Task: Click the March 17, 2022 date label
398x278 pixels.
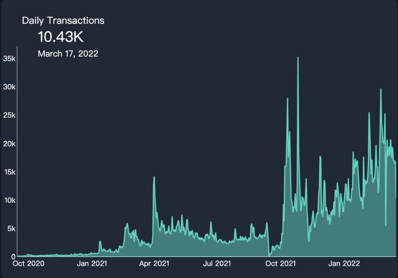Action: click(x=68, y=54)
